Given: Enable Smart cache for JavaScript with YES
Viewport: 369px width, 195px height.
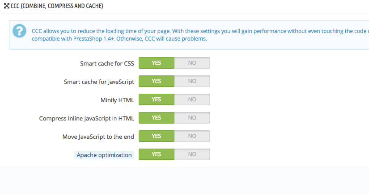Looking at the screenshot, I should 157,81.
